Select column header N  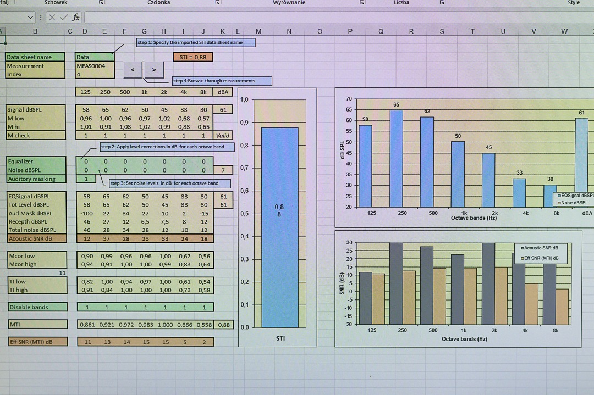[x=289, y=31]
